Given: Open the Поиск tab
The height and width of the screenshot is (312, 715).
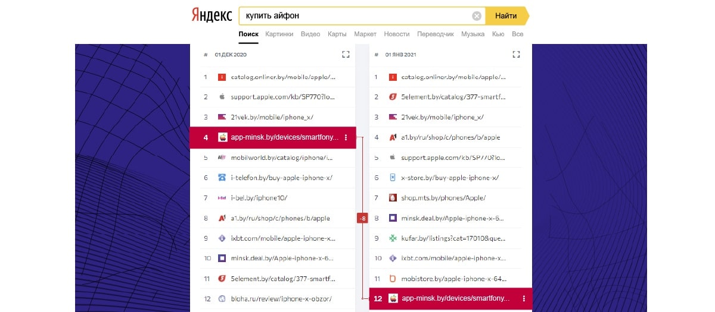Looking at the screenshot, I should [x=248, y=34].
